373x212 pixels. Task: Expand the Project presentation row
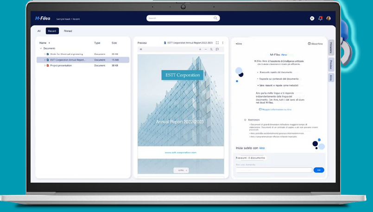click(x=45, y=65)
